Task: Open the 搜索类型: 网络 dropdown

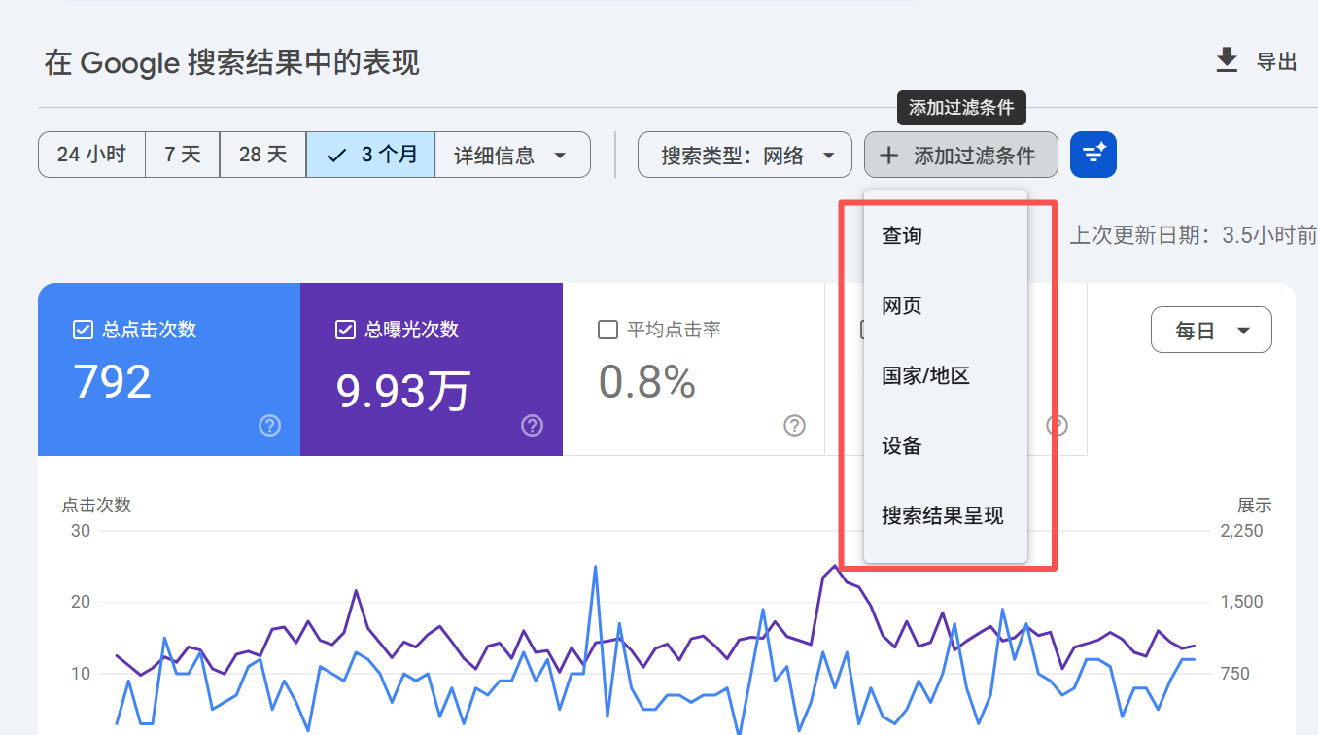Action: coord(745,155)
